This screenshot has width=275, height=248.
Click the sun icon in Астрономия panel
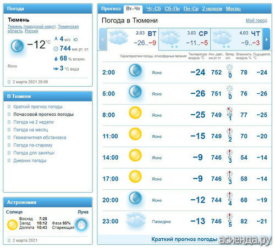pos(12,224)
